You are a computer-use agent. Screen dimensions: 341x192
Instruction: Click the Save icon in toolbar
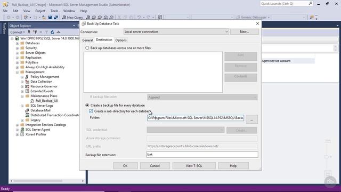tap(50, 18)
